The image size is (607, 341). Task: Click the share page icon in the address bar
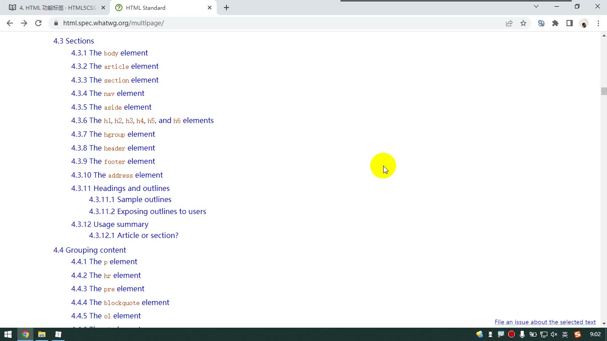(x=509, y=23)
